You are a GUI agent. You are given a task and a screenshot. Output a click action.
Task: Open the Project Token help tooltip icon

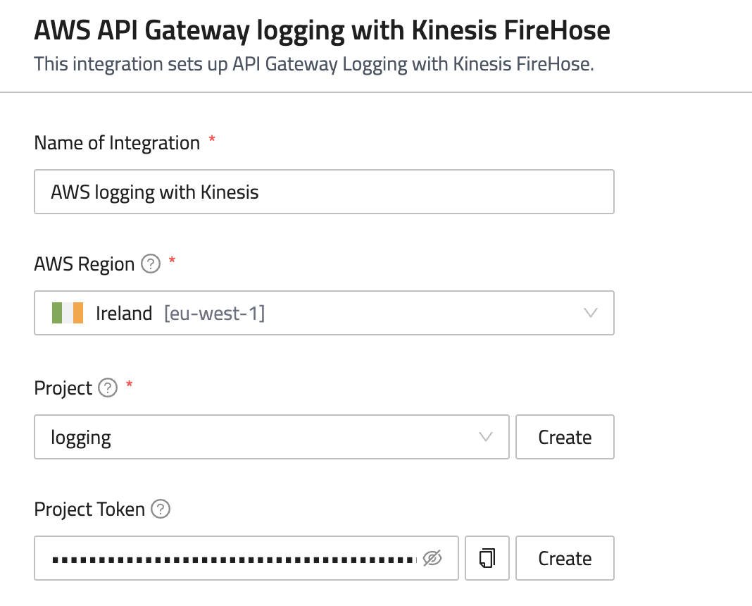click(161, 509)
